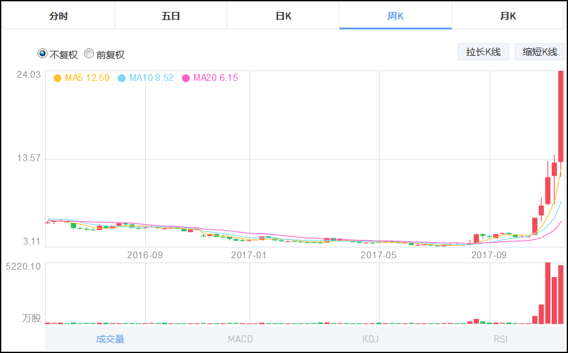Click the orange MA5 legend dot

pyautogui.click(x=57, y=78)
